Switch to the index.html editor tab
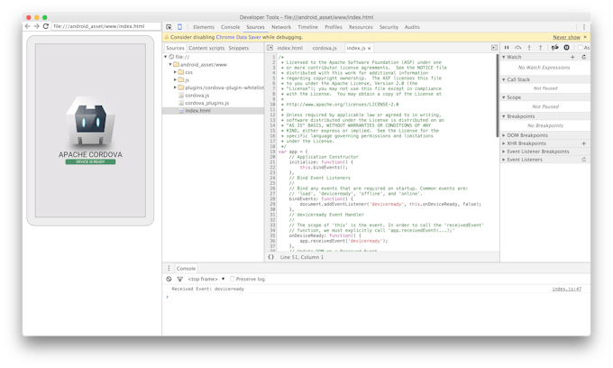 tap(289, 48)
